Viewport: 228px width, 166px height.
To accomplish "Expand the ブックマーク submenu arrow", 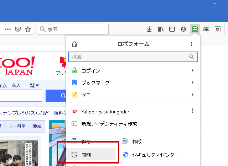I will (x=192, y=82).
